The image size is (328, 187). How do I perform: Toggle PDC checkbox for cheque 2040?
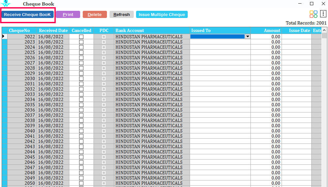[x=104, y=131]
